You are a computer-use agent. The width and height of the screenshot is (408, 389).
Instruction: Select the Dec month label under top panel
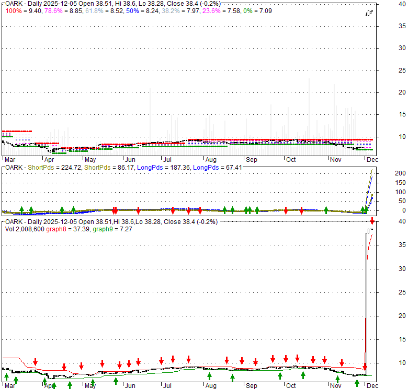click(372, 160)
